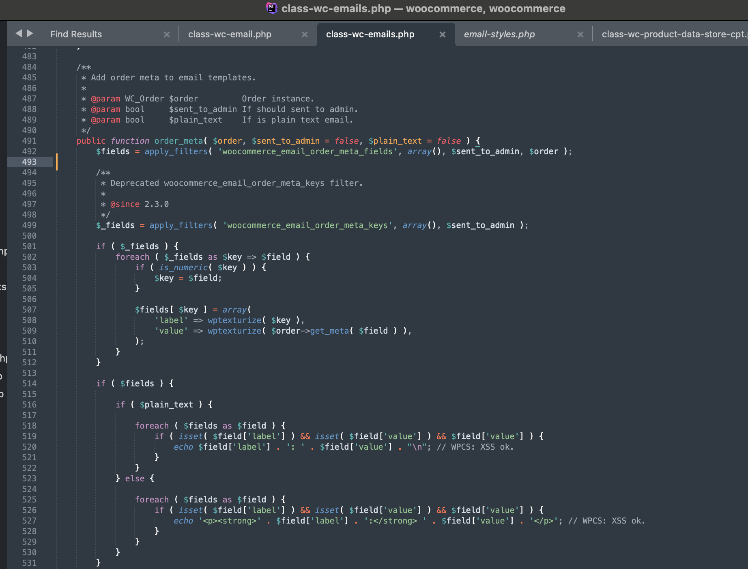This screenshot has width=748, height=569.
Task: Click 'if ( $plain_text )' statement
Action: [x=164, y=405]
